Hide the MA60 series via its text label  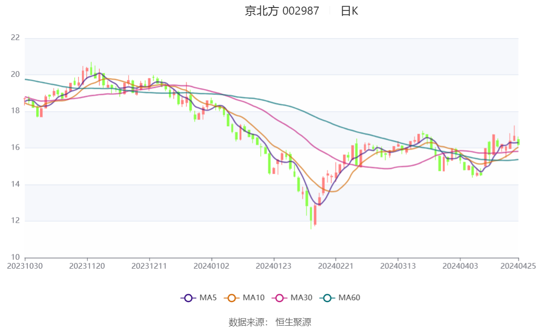tap(349, 297)
